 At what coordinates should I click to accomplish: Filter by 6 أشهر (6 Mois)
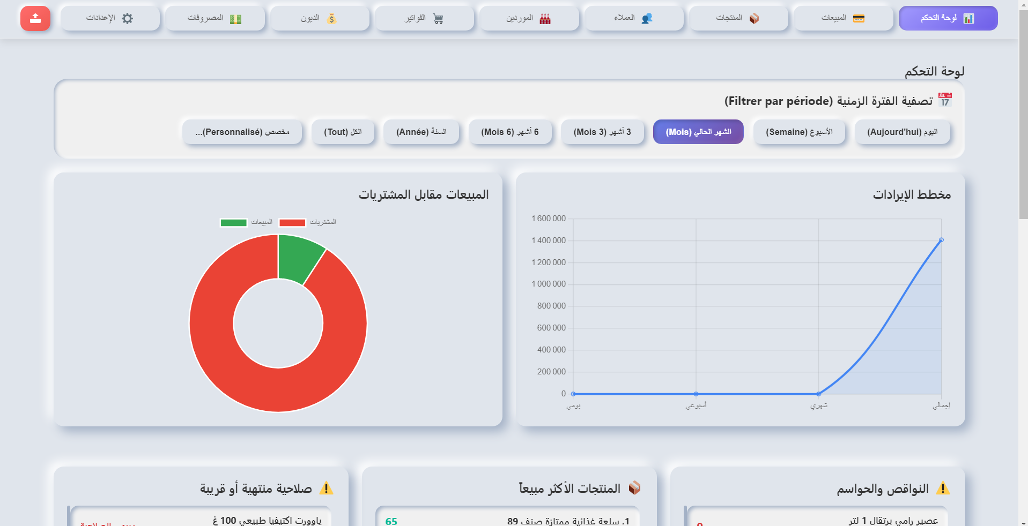(x=510, y=132)
